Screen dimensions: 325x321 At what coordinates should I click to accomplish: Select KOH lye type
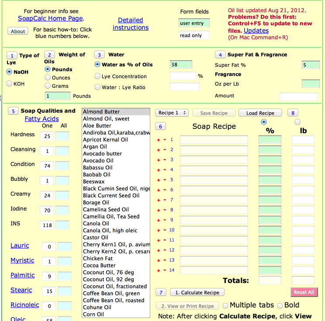click(9, 83)
